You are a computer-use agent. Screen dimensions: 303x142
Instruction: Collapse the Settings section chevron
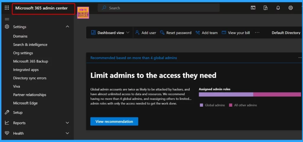[x=67, y=27]
